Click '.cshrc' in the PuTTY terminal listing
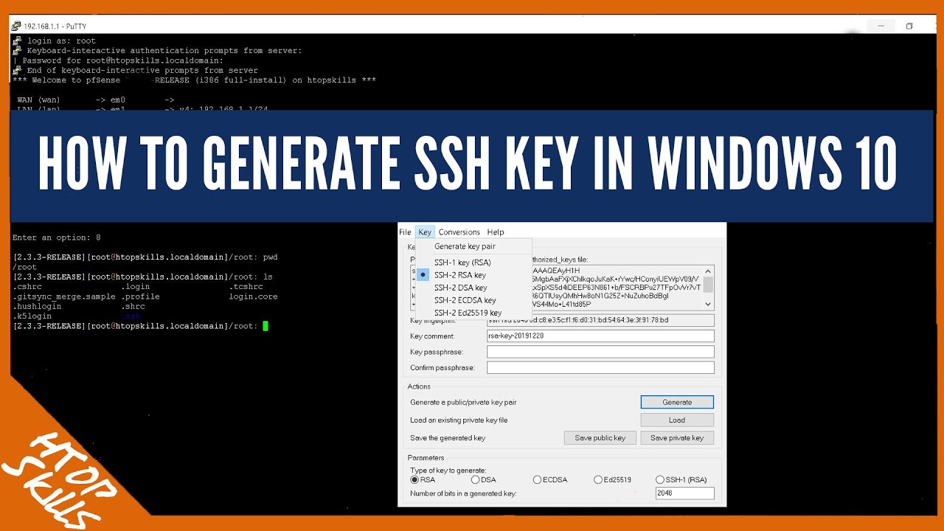 tap(27, 287)
